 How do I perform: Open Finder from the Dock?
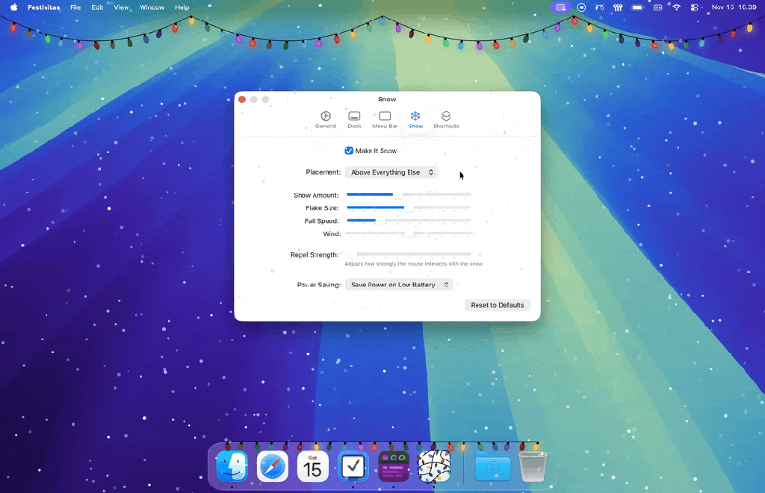pyautogui.click(x=232, y=466)
